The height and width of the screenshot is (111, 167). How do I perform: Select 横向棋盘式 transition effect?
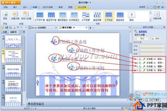tap(63, 16)
